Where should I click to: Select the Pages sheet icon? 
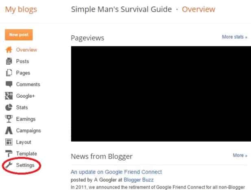point(9,73)
